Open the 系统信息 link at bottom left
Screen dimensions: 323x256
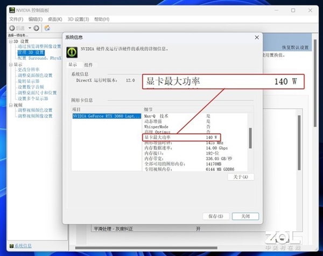(23, 246)
